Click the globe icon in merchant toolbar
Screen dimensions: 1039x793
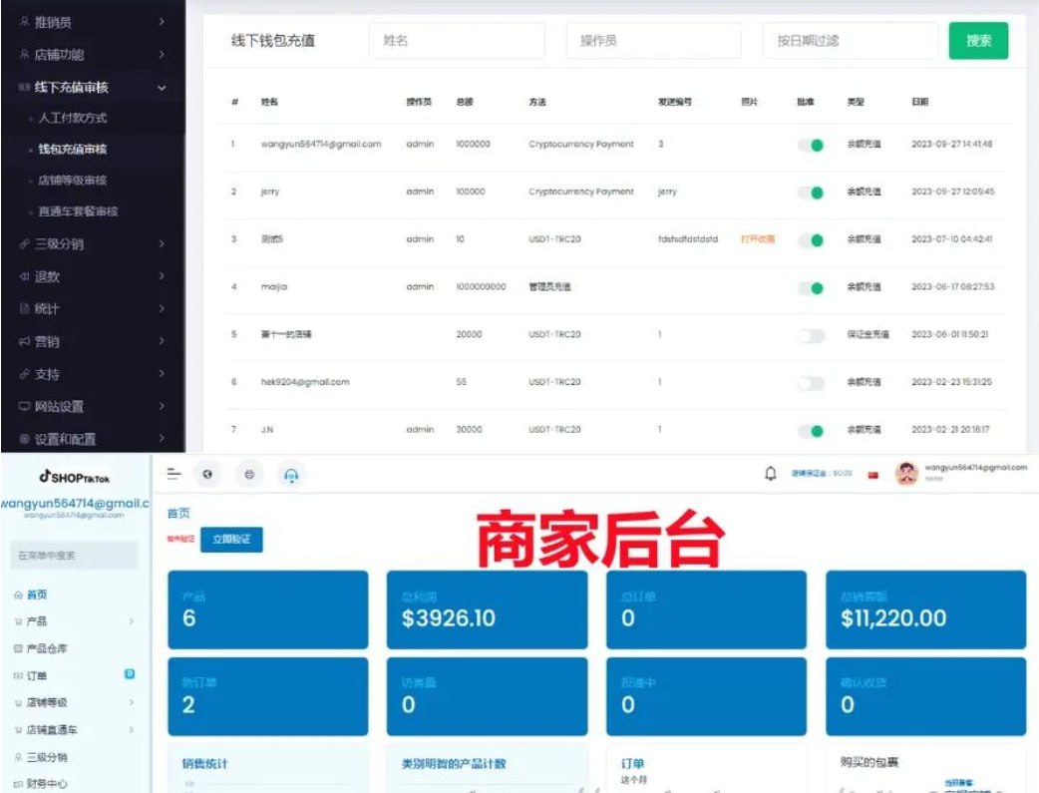pyautogui.click(x=207, y=475)
